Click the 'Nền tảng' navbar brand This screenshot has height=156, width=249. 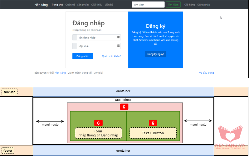(x=41, y=5)
